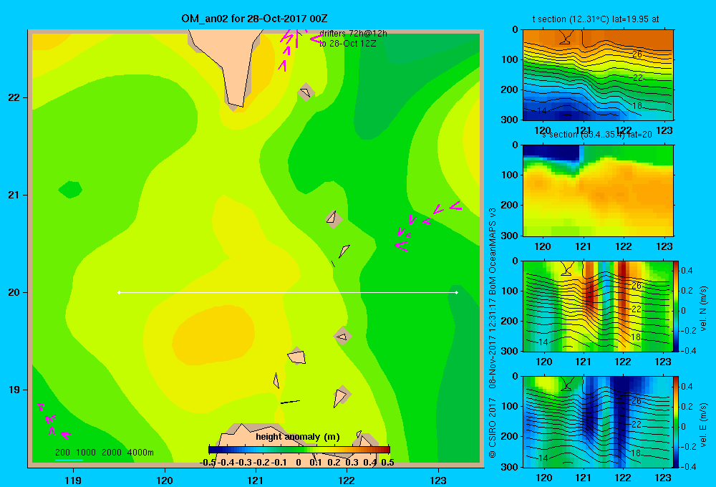The width and height of the screenshot is (716, 487).
Task: Click the small island near 121.5E 22N
Action: pyautogui.click(x=305, y=92)
